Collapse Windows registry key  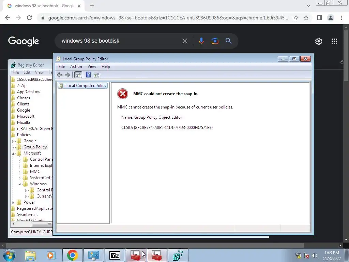click(19, 184)
